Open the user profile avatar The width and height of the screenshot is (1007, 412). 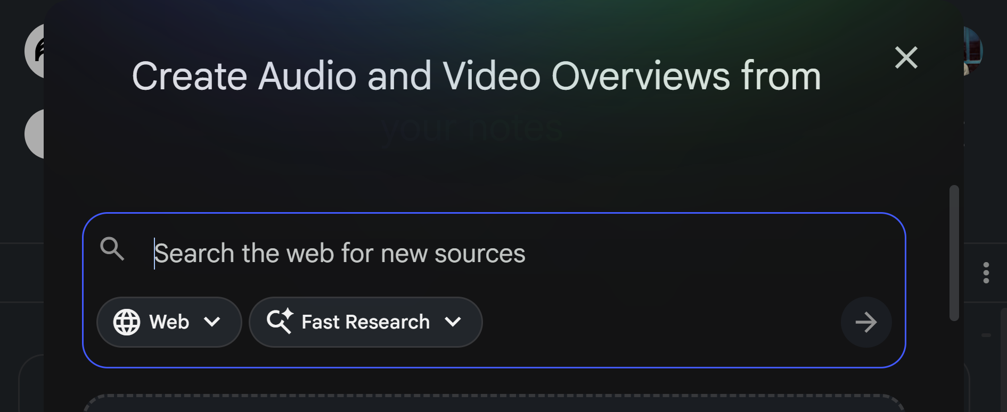pos(973,51)
